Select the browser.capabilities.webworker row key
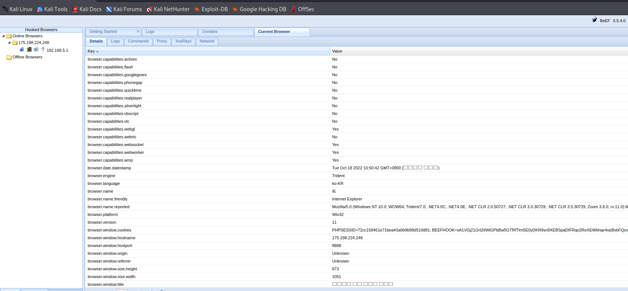The image size is (628, 291). click(x=116, y=152)
